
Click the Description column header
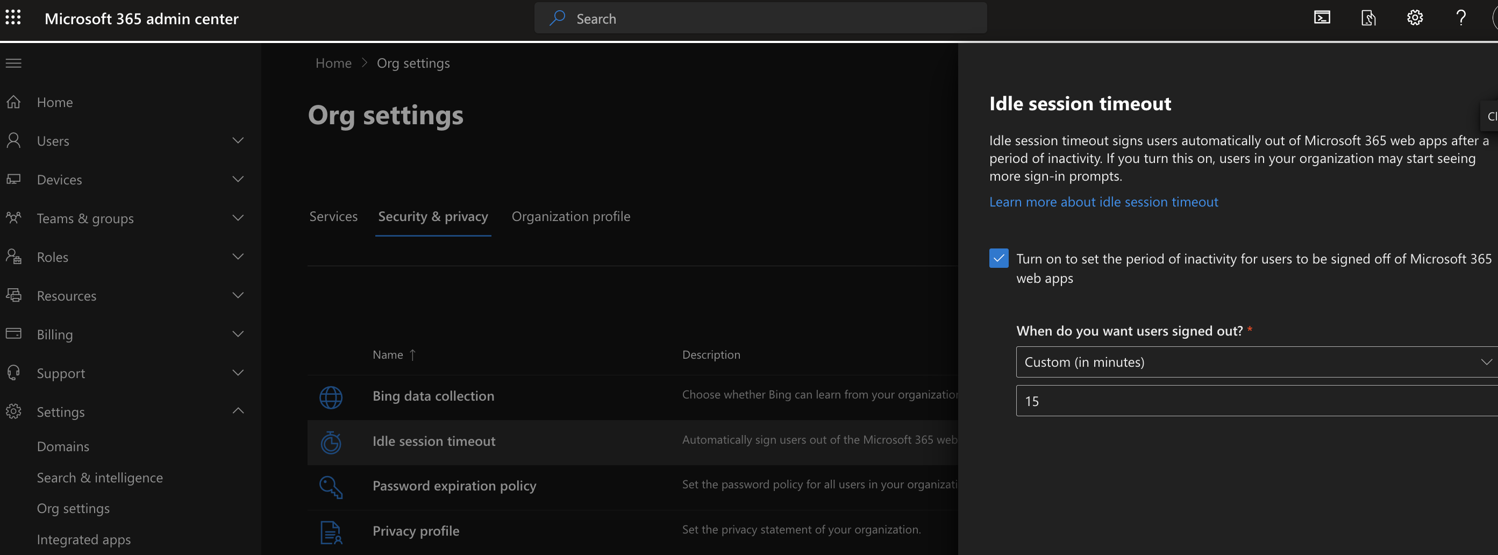tap(711, 354)
